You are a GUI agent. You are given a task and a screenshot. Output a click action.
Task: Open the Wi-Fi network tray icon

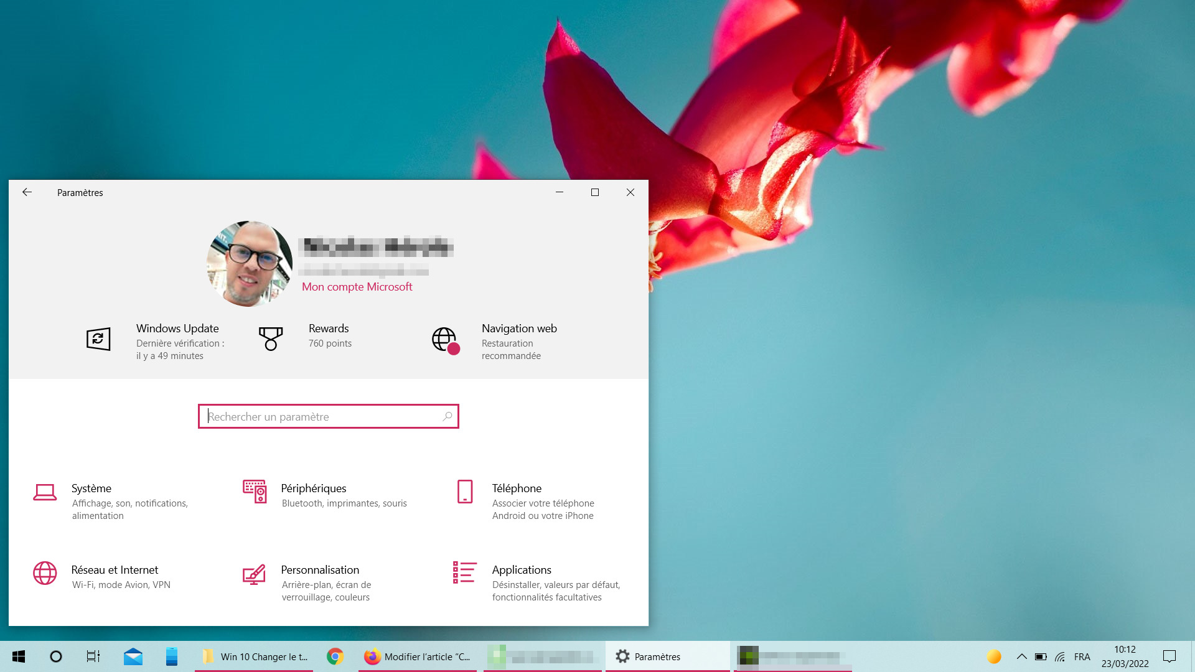(1061, 656)
